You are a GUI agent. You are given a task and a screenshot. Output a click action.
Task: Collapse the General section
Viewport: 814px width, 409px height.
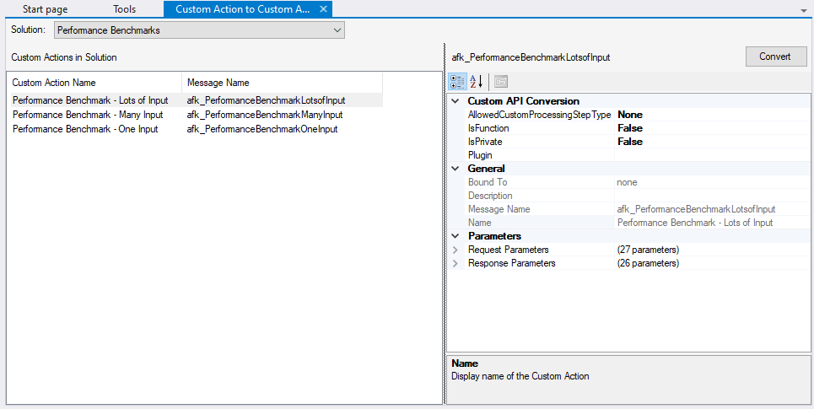(x=456, y=169)
